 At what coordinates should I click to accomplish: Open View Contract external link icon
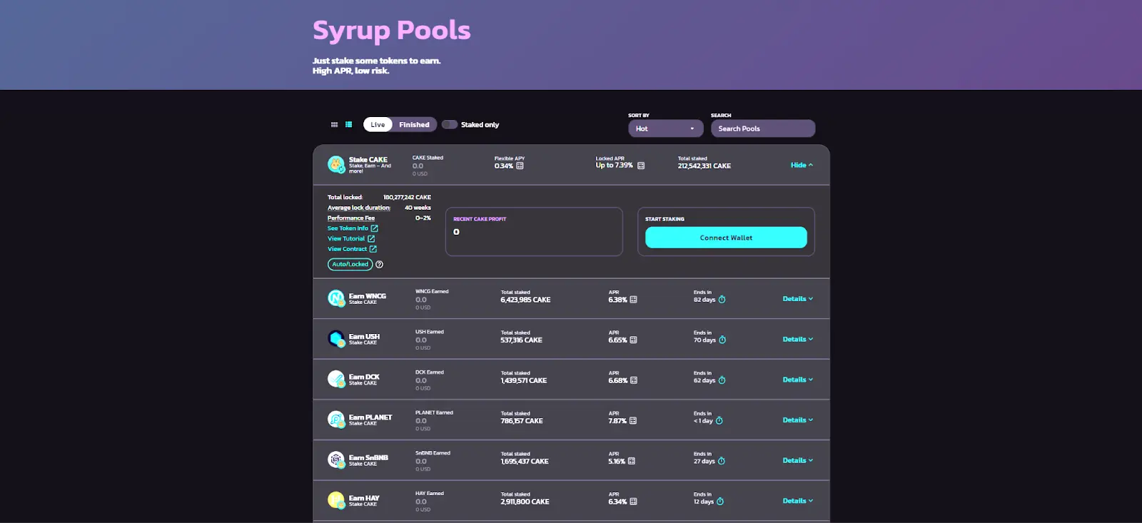click(x=373, y=249)
